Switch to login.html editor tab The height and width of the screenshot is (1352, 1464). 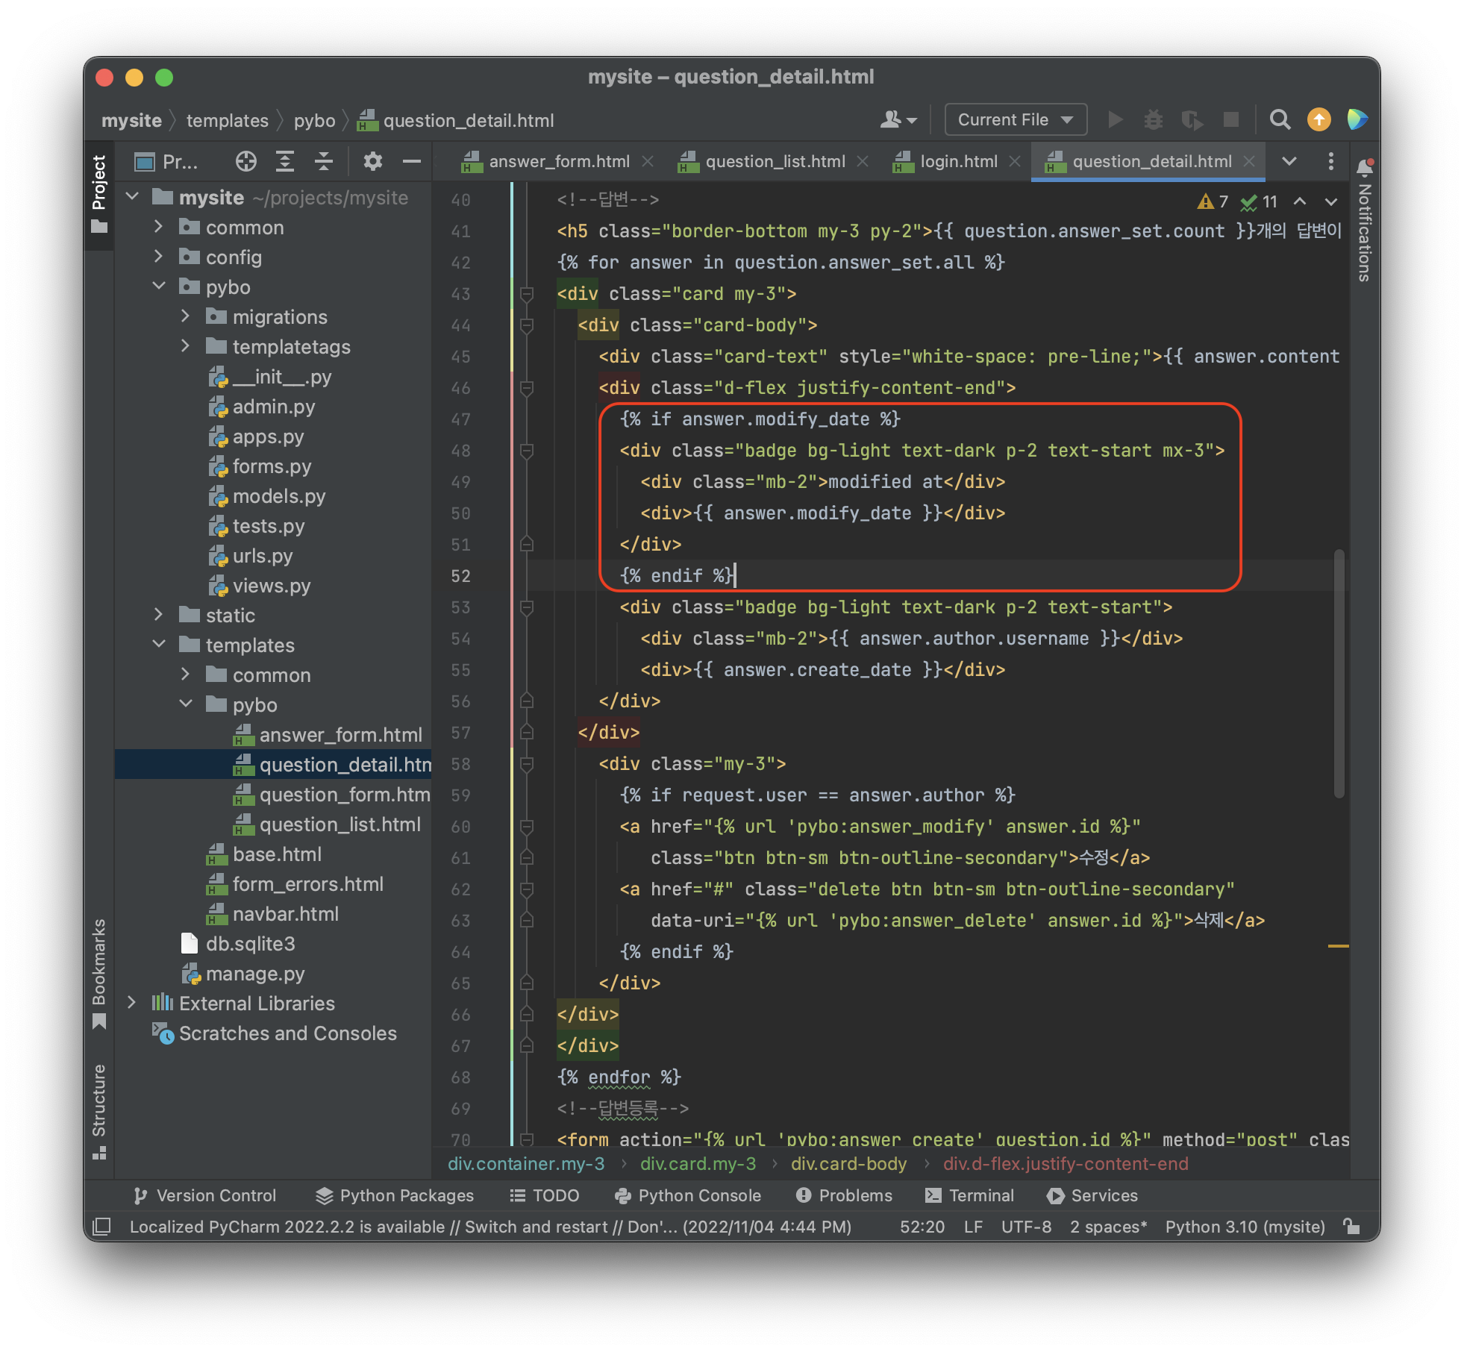click(x=958, y=161)
